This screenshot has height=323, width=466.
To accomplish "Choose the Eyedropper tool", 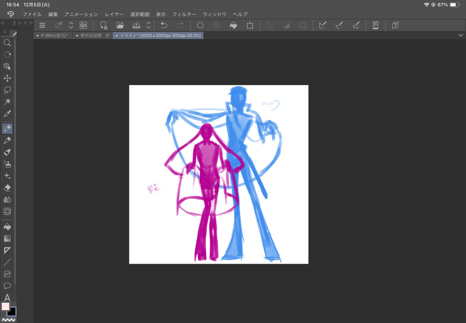I will click(8, 113).
